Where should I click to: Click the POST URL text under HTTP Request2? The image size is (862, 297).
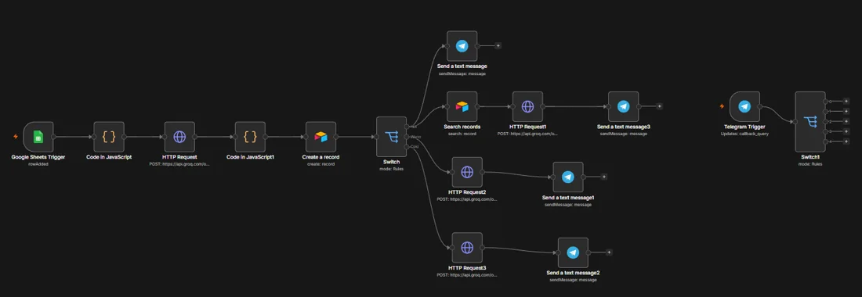pos(467,199)
